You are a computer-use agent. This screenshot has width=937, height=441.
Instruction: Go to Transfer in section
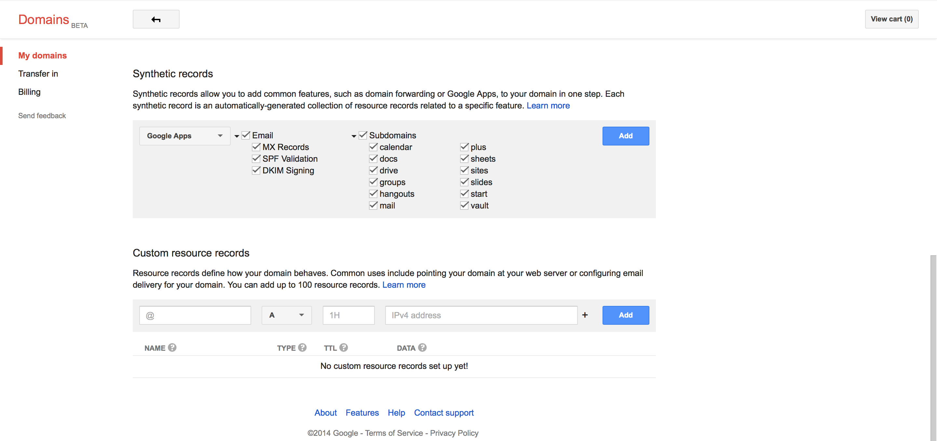(x=38, y=74)
